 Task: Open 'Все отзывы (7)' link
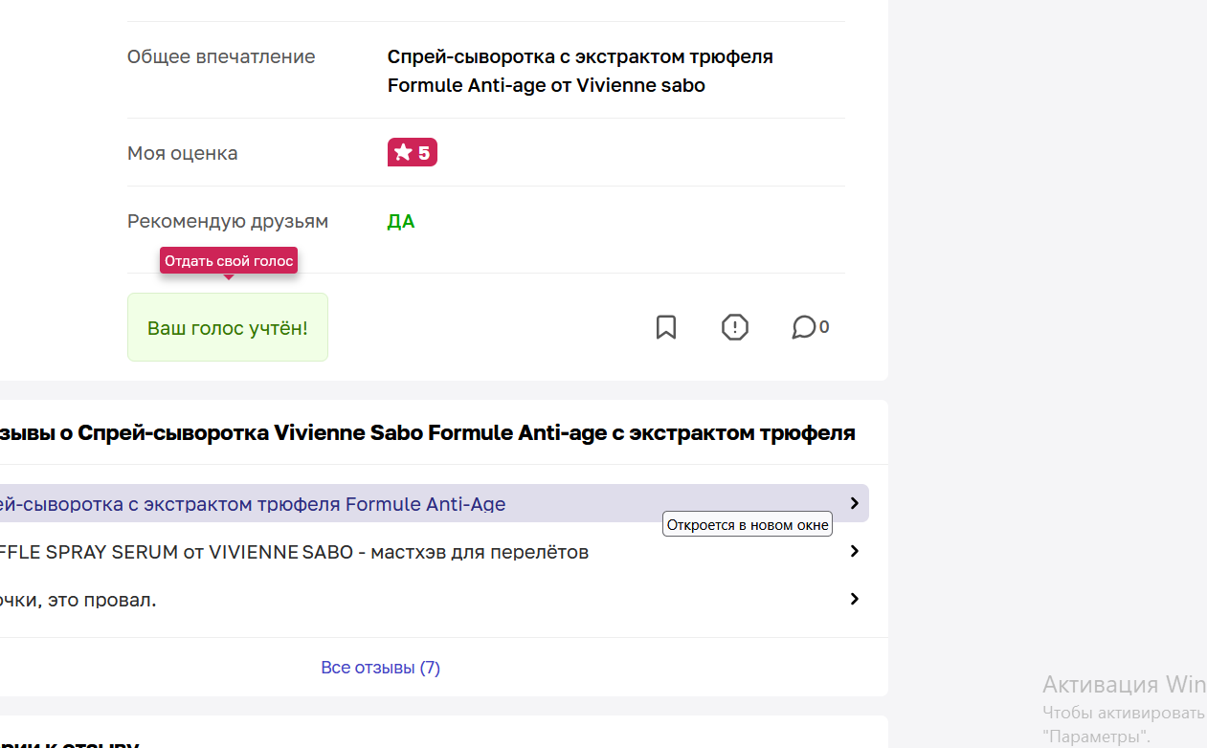pos(381,668)
